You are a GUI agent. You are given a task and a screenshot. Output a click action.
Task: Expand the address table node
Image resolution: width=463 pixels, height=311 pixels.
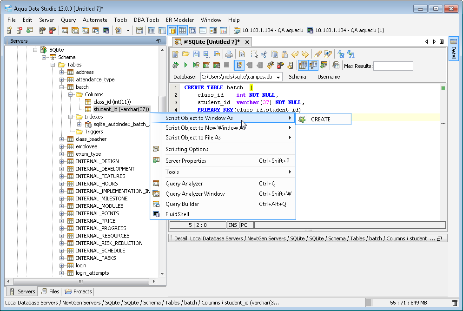(x=61, y=72)
